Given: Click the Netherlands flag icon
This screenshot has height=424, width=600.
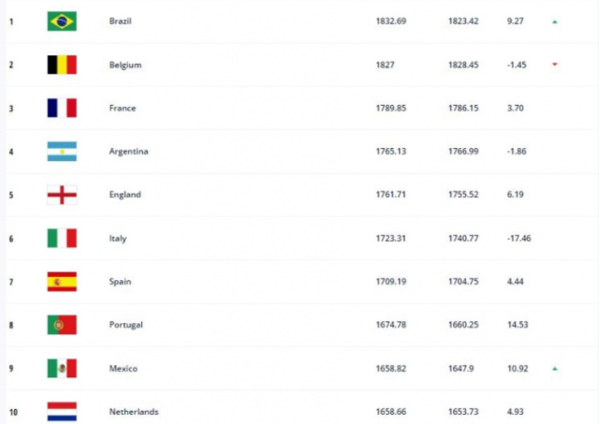Looking at the screenshot, I should (x=62, y=411).
